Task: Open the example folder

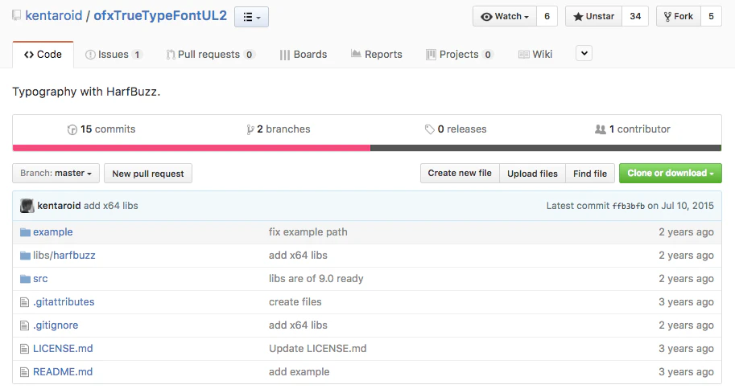Action: [x=53, y=232]
